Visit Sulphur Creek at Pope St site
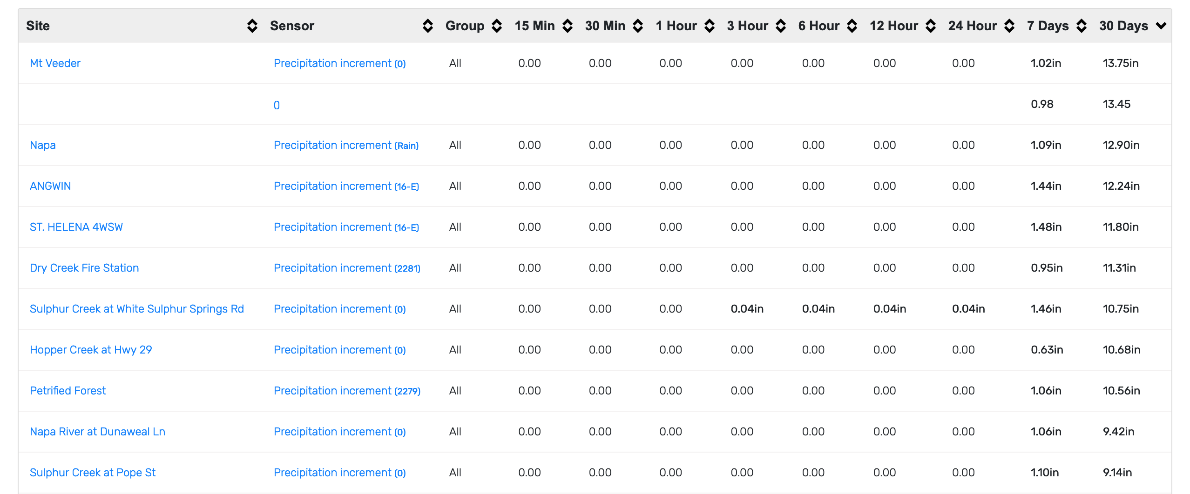Image resolution: width=1190 pixels, height=494 pixels. (93, 473)
